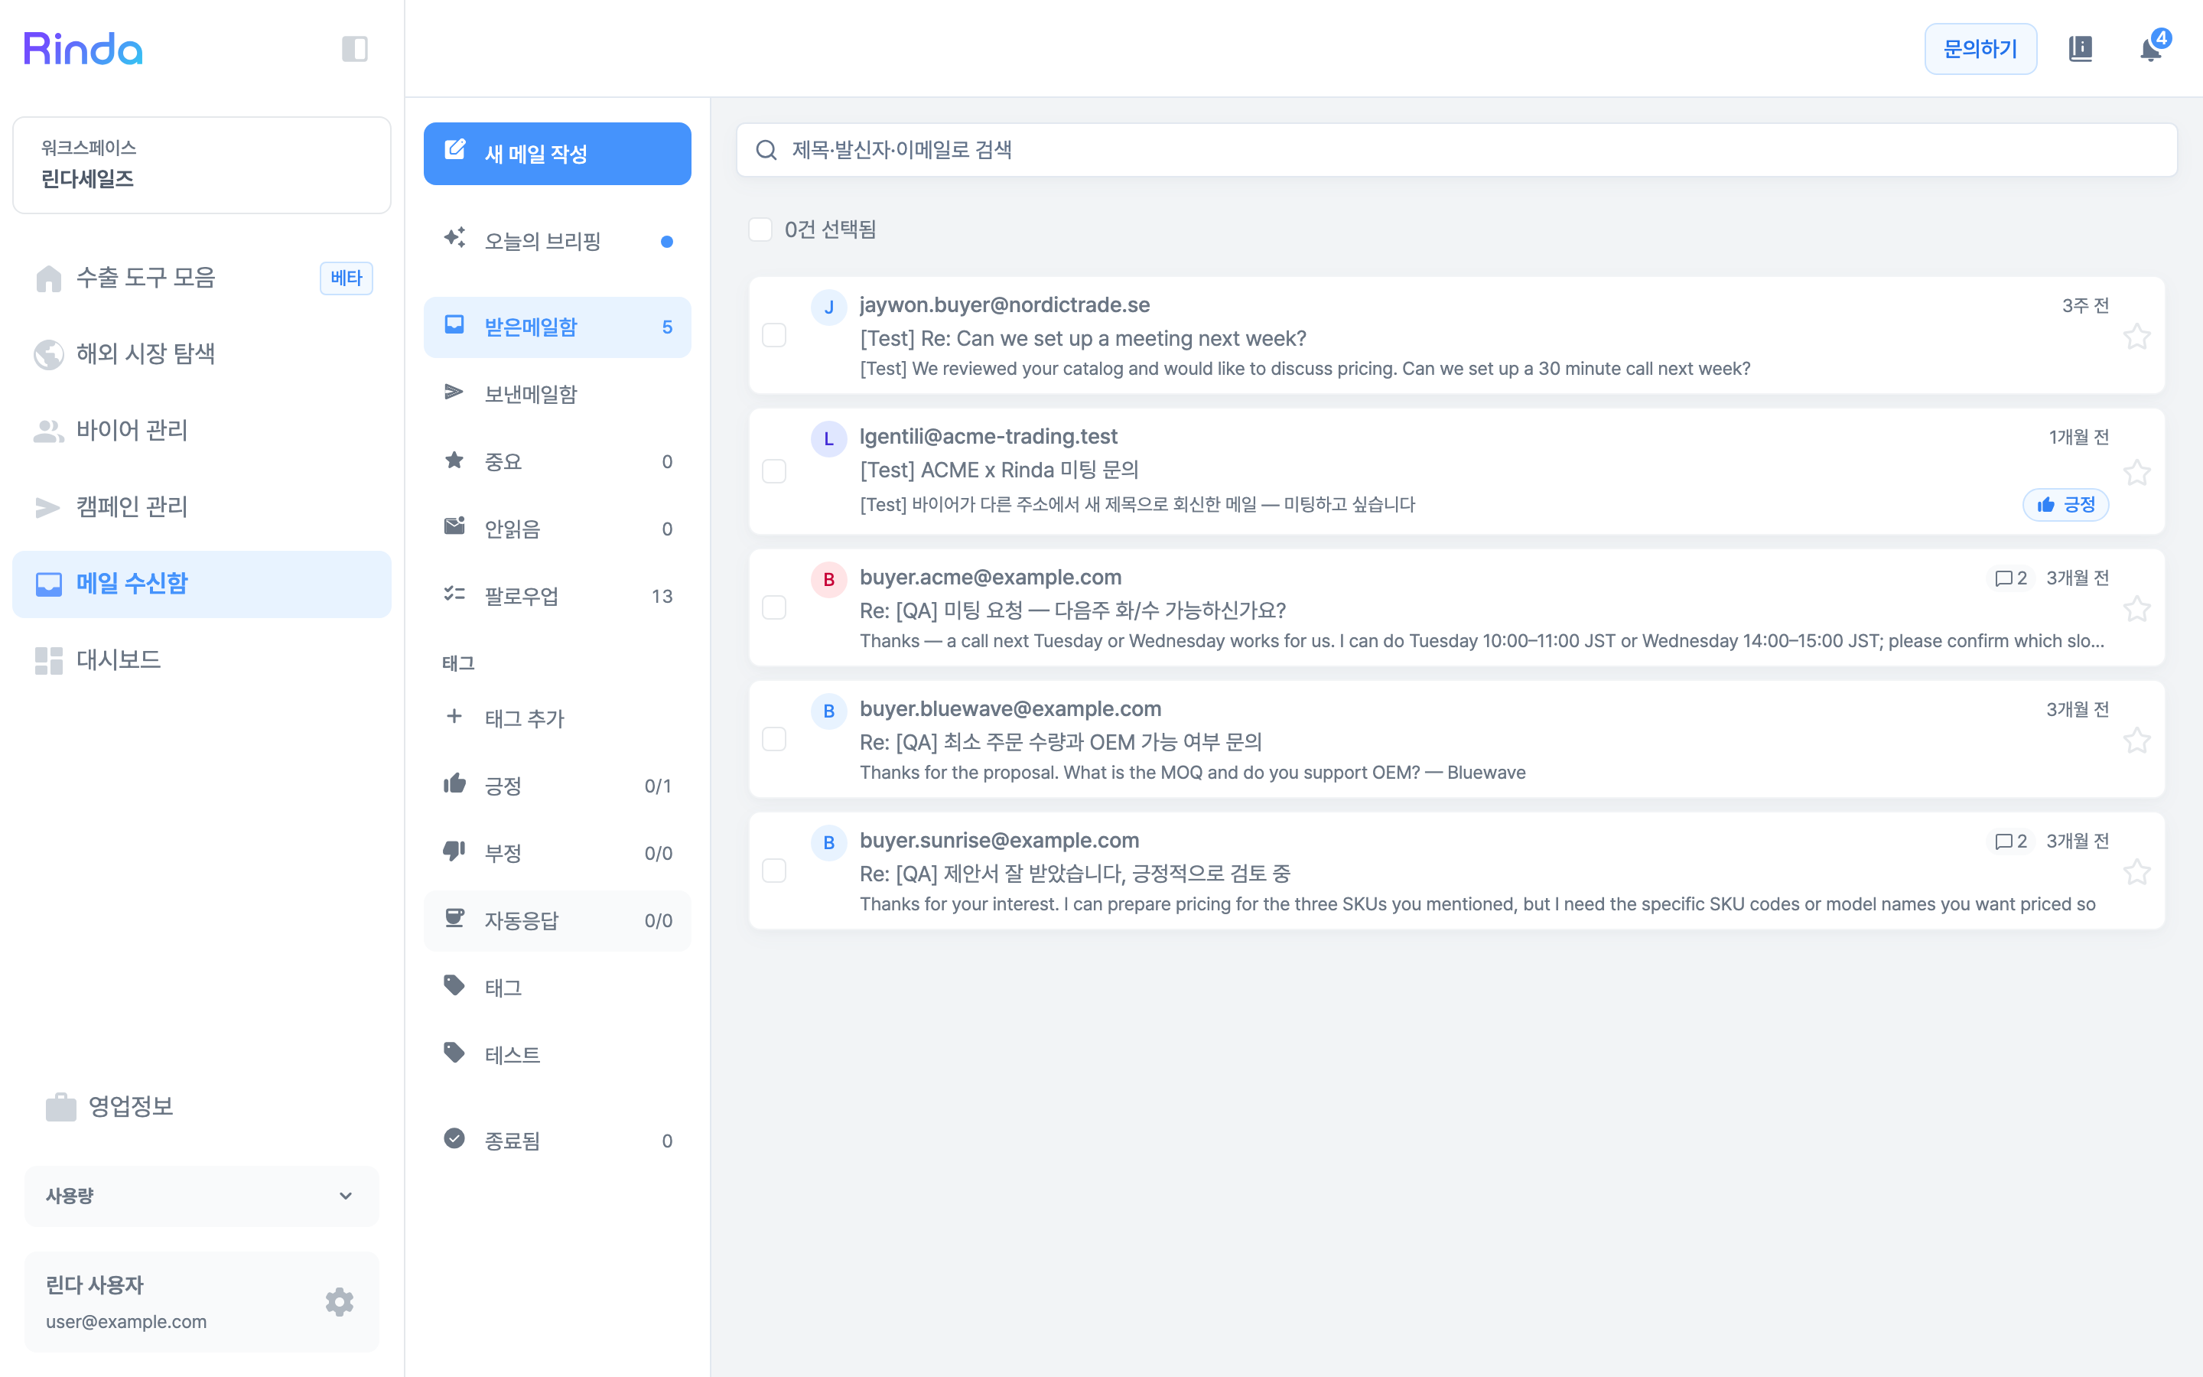Toggle the select-all checkbox next to 0건 선택됨
The height and width of the screenshot is (1377, 2203).
(760, 229)
